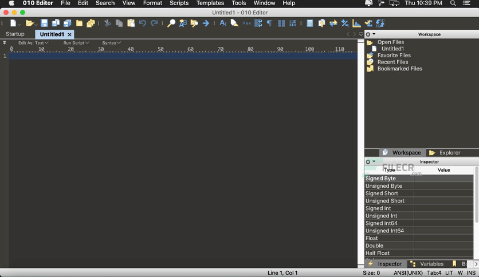The image size is (479, 277).
Task: Select the Inspector bottom tab
Action: pos(385,264)
